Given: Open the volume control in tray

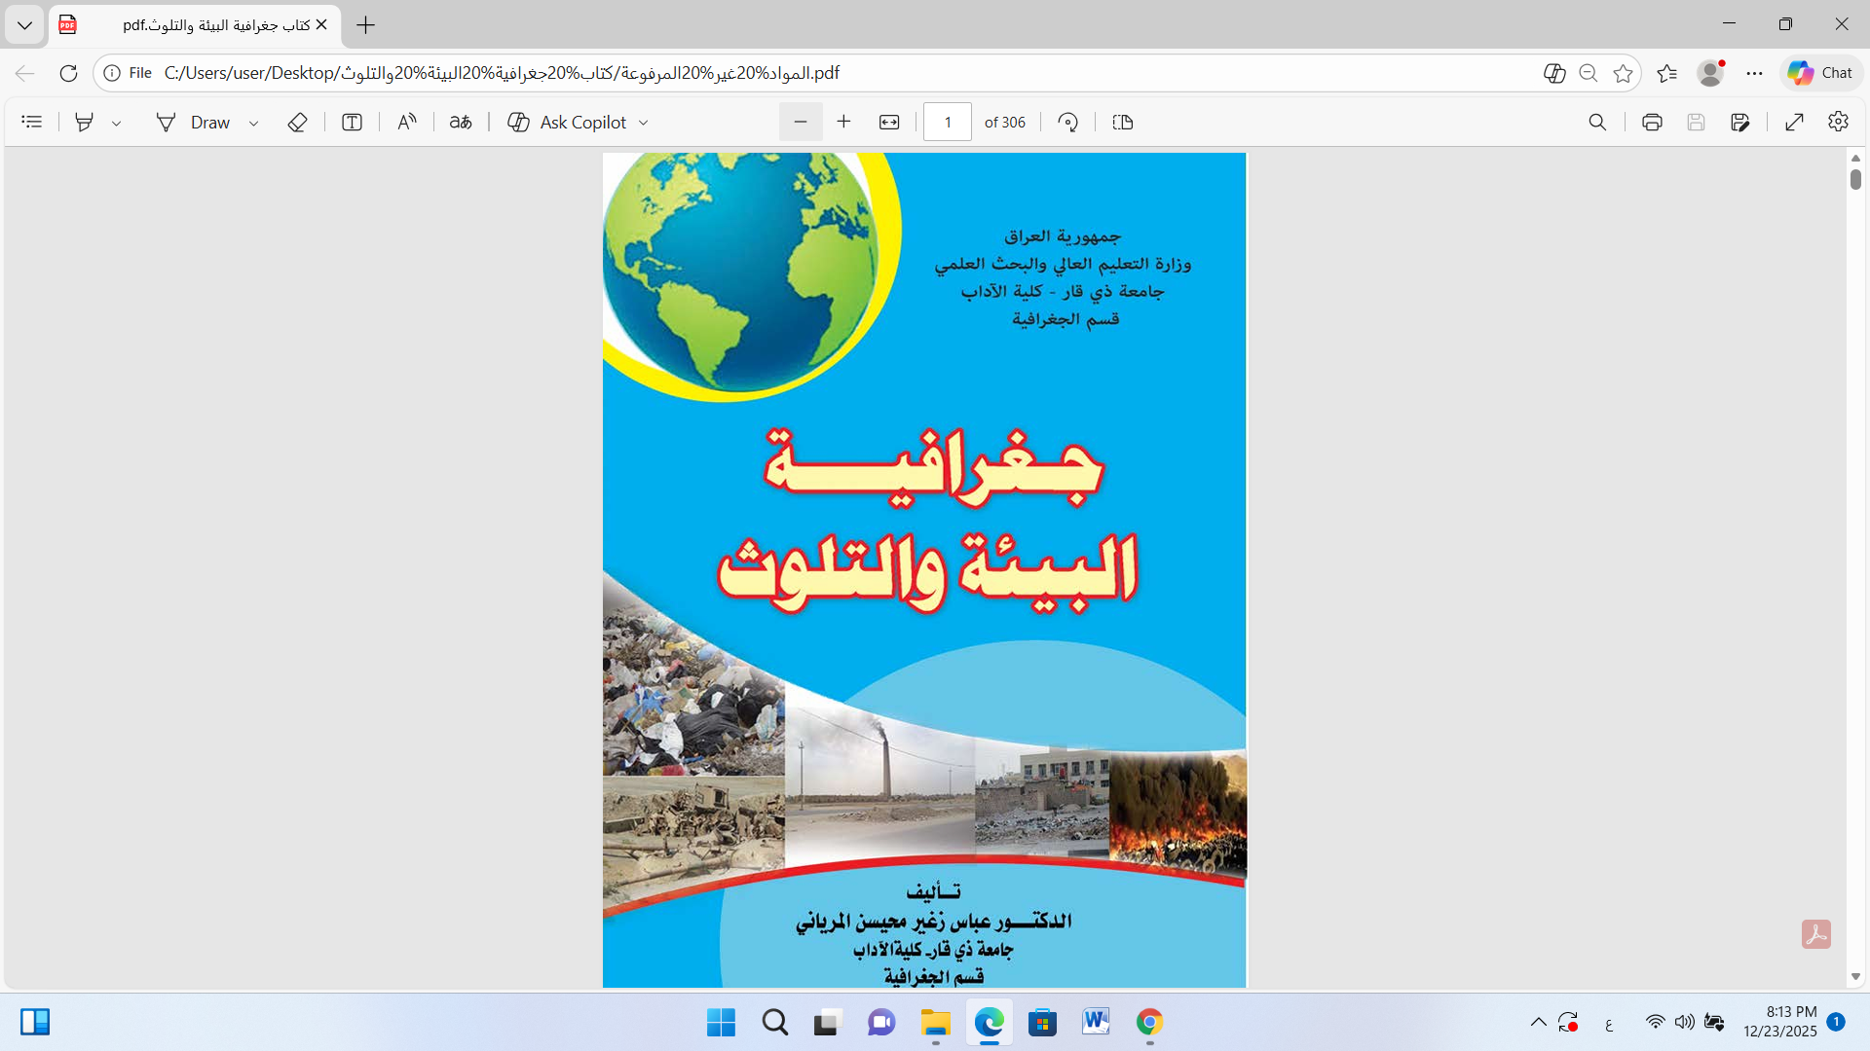Looking at the screenshot, I should [x=1685, y=1023].
